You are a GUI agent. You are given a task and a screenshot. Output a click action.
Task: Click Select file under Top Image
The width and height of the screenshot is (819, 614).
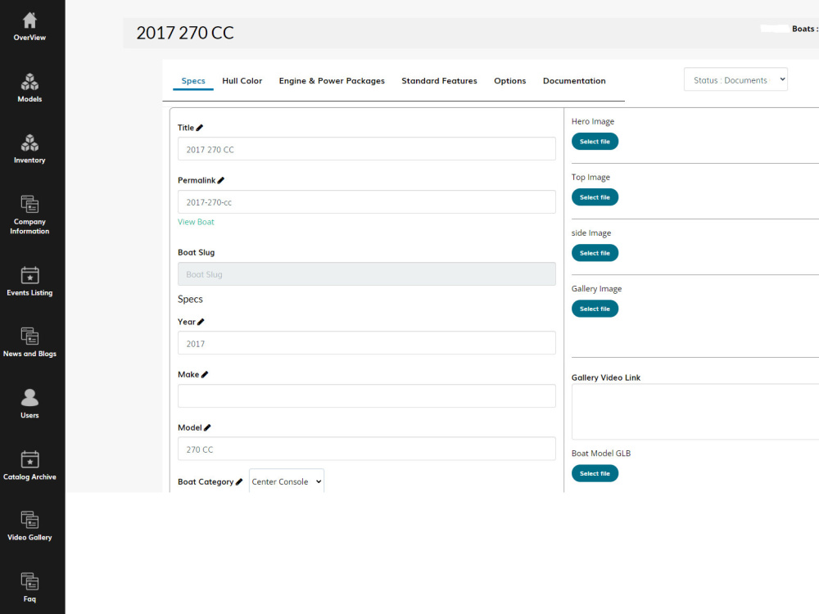(x=595, y=197)
